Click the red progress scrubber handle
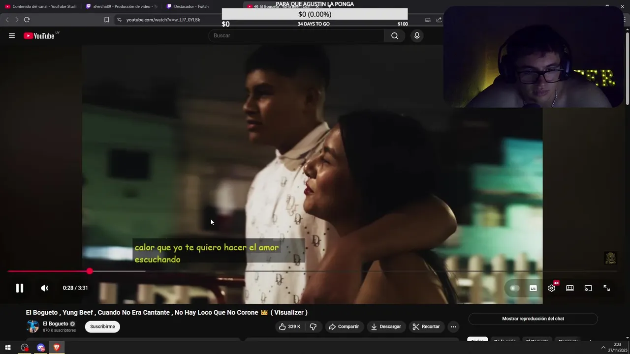The image size is (630, 354). (x=90, y=271)
